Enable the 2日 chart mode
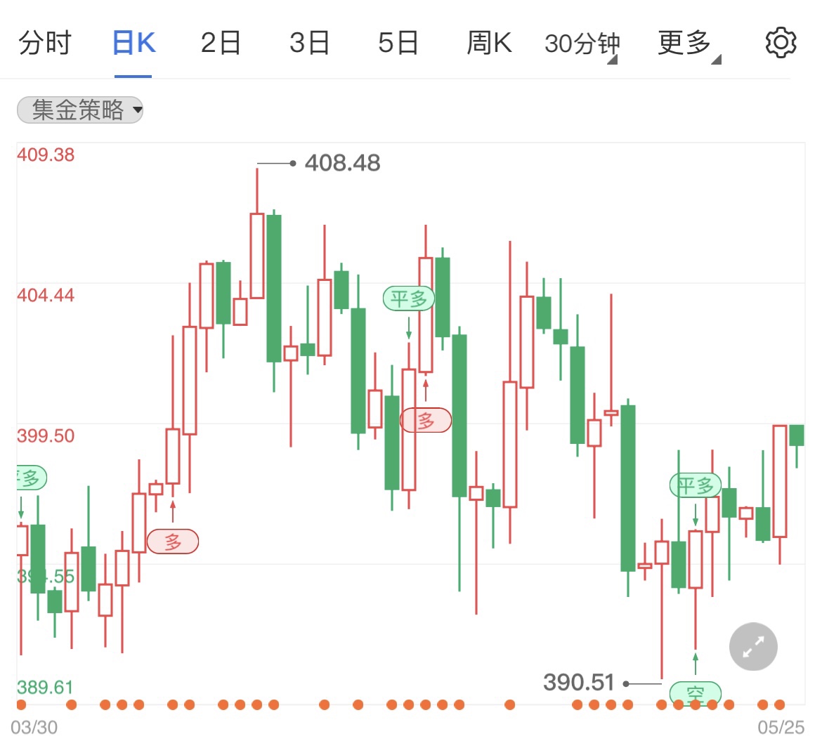 point(220,42)
